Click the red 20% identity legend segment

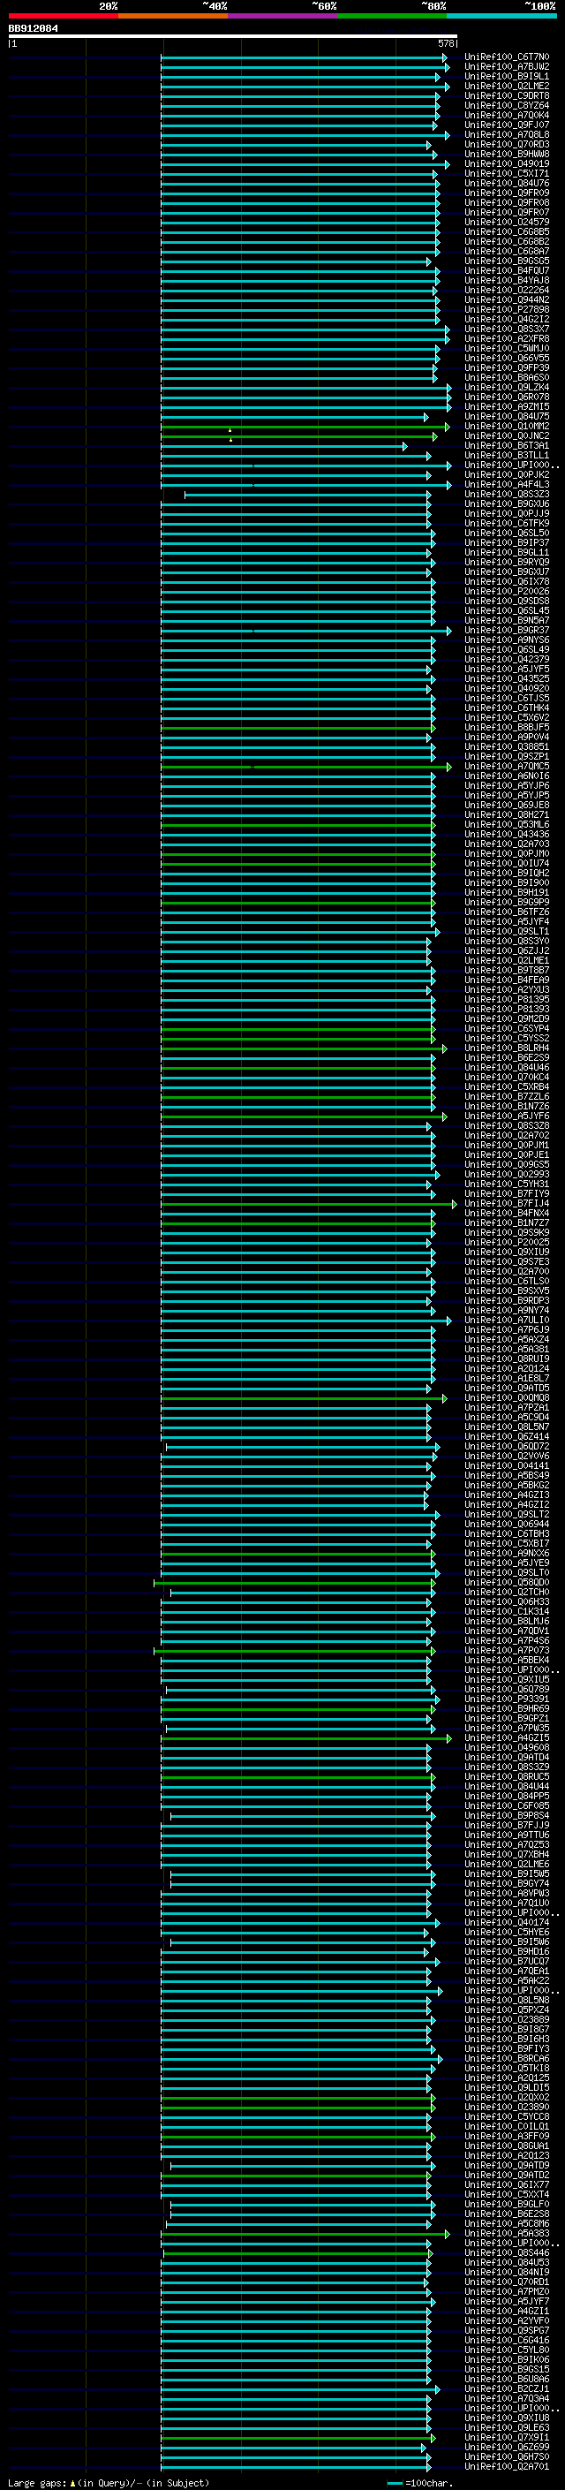click(63, 16)
